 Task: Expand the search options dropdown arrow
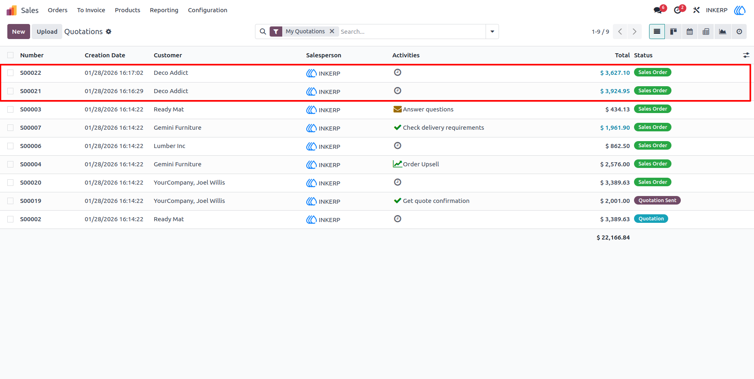tap(492, 32)
